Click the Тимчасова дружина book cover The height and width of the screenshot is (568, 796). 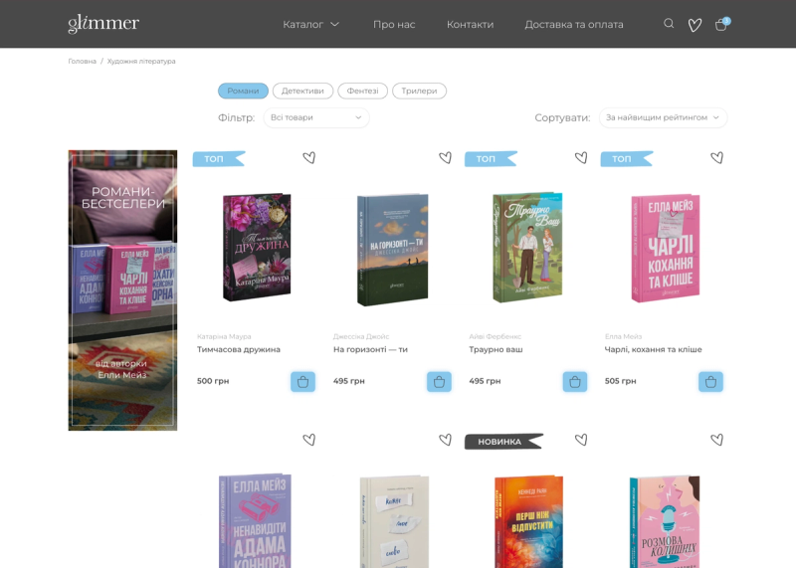257,248
